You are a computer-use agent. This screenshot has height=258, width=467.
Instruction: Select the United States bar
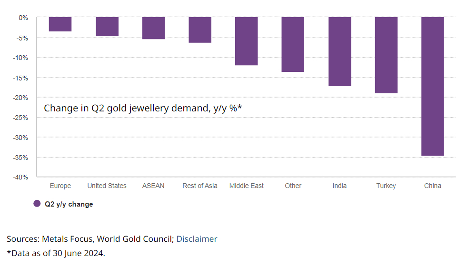tap(107, 27)
